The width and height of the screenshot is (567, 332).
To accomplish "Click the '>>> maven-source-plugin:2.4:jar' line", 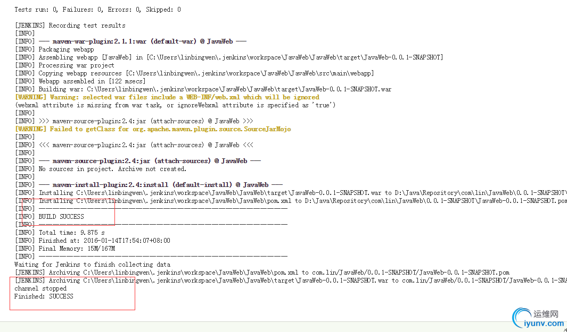I will click(x=134, y=121).
